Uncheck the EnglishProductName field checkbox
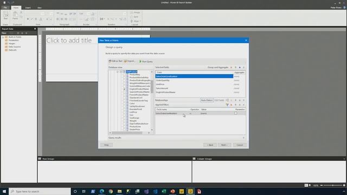The height and width of the screenshot is (195, 347). click(124, 89)
